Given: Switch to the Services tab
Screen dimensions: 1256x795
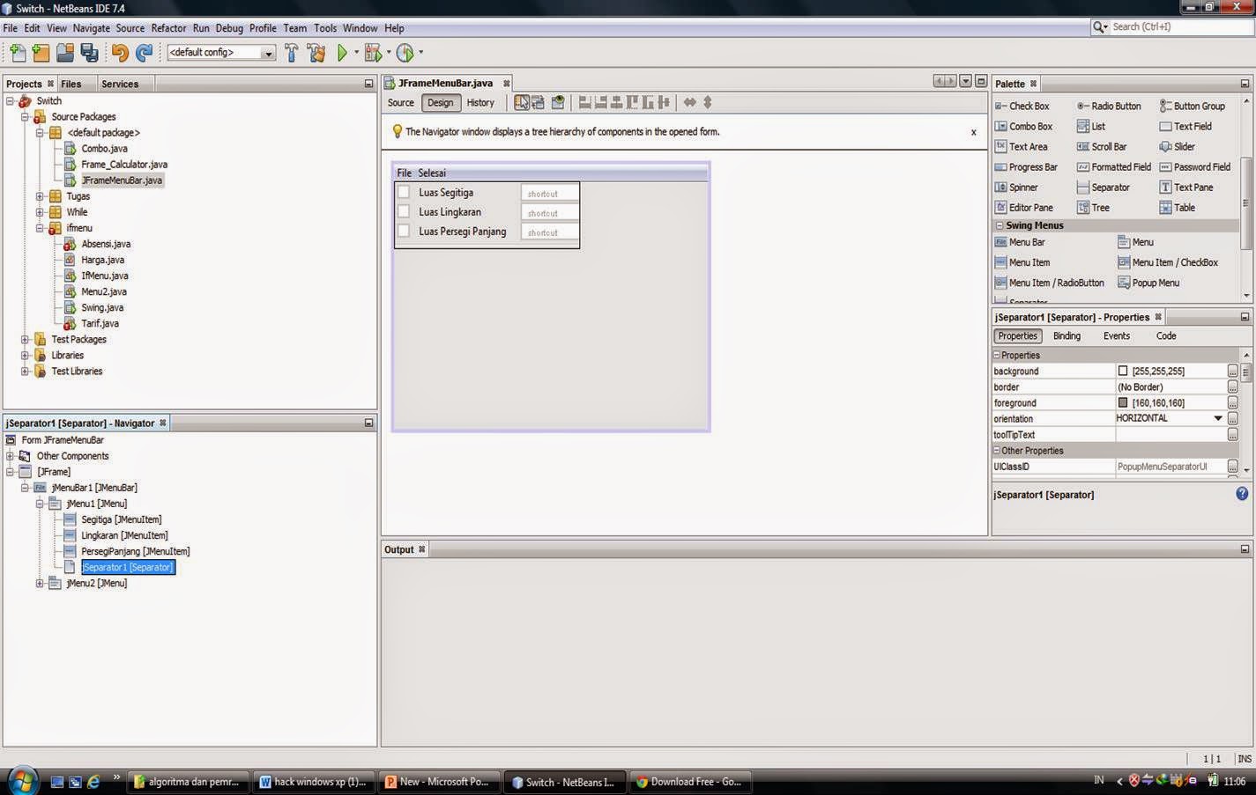Looking at the screenshot, I should [x=120, y=84].
